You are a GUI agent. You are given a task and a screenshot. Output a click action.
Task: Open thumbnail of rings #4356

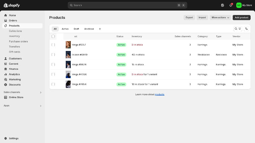(x=68, y=75)
